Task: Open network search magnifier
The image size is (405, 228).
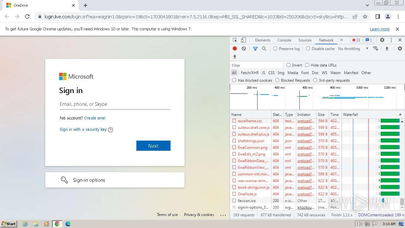Action: coord(264,48)
